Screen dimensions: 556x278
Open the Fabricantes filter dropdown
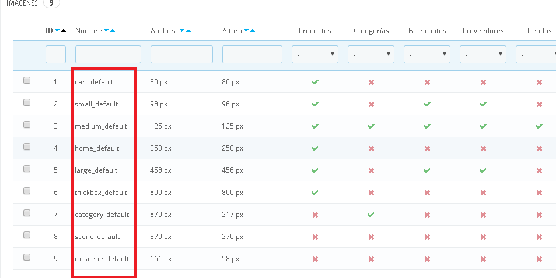point(427,55)
